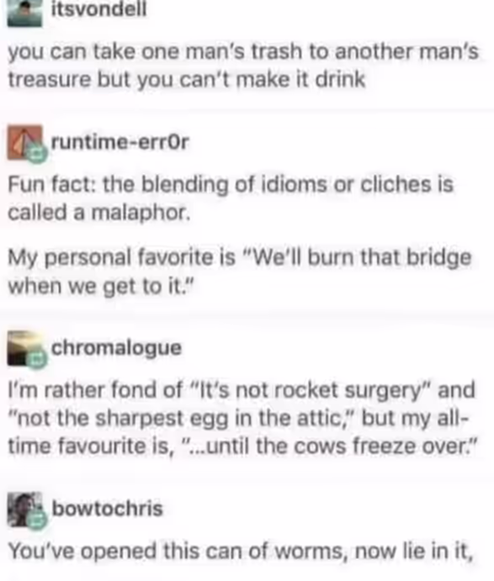Click the "sharpest egg in the attic" line

pyautogui.click(x=238, y=419)
